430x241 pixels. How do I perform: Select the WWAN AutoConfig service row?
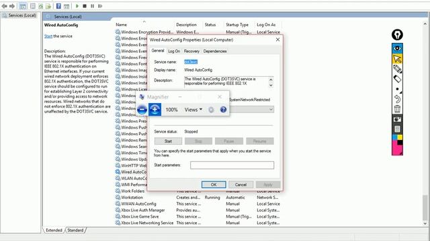point(198,204)
